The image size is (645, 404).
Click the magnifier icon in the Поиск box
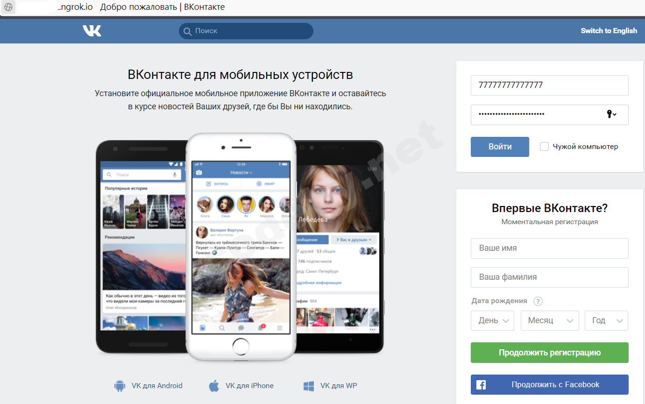tap(188, 31)
